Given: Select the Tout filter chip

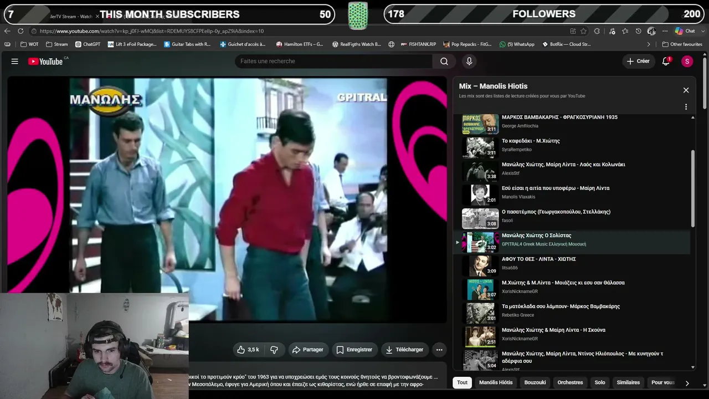Looking at the screenshot, I should click(x=462, y=382).
